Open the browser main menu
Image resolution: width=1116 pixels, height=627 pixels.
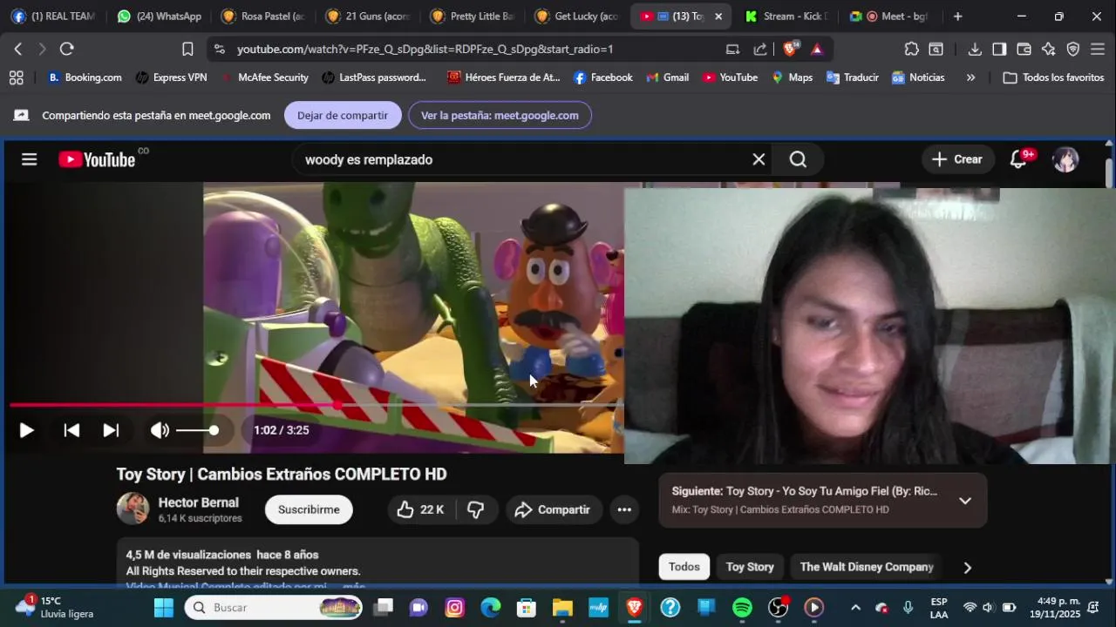tap(1098, 49)
